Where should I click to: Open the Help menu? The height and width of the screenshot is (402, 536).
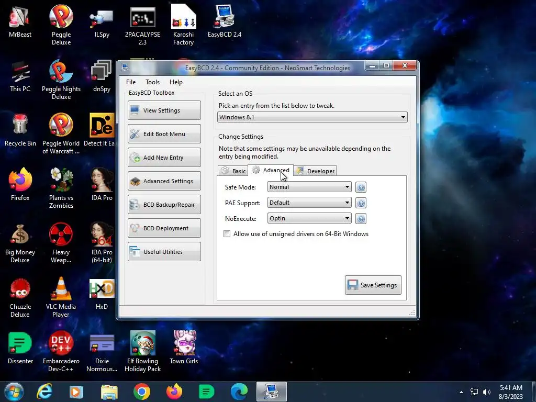[x=176, y=82]
